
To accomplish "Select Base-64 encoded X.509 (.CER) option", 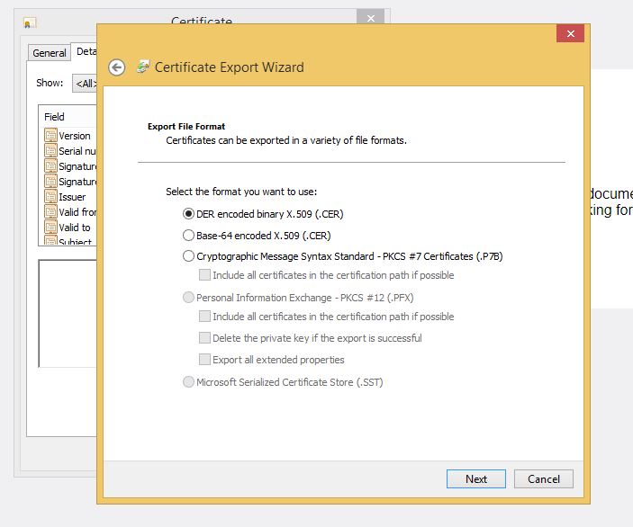I will [188, 236].
